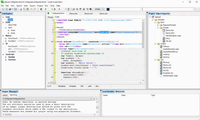Open the run IE browser dropdown

pos(66,9)
